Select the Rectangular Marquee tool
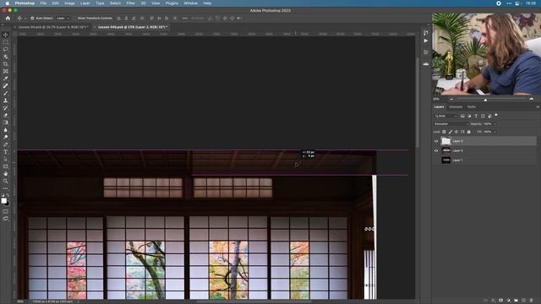 [6, 42]
